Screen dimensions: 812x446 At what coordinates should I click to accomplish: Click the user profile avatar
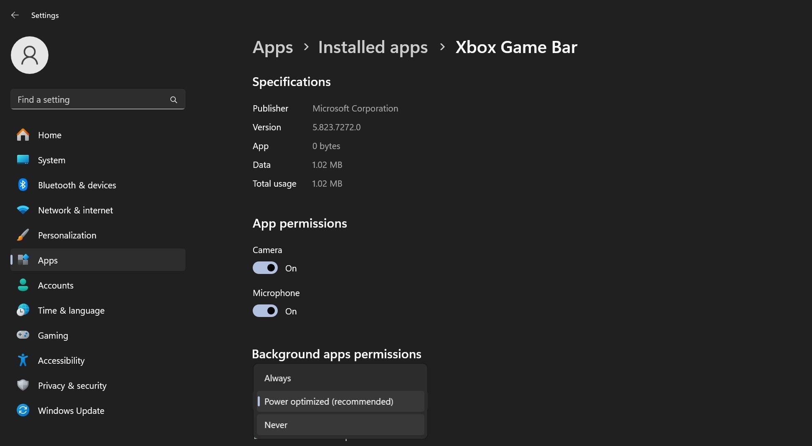coord(29,55)
